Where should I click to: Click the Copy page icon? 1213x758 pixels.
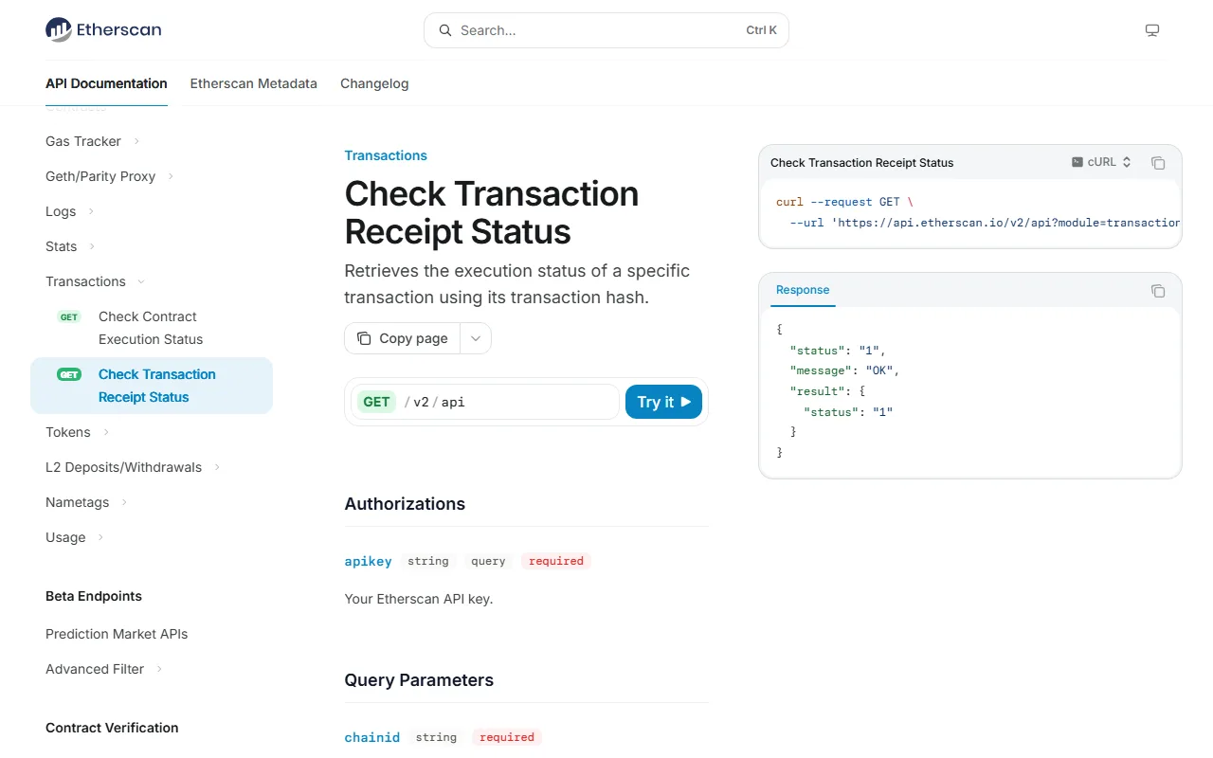click(364, 338)
